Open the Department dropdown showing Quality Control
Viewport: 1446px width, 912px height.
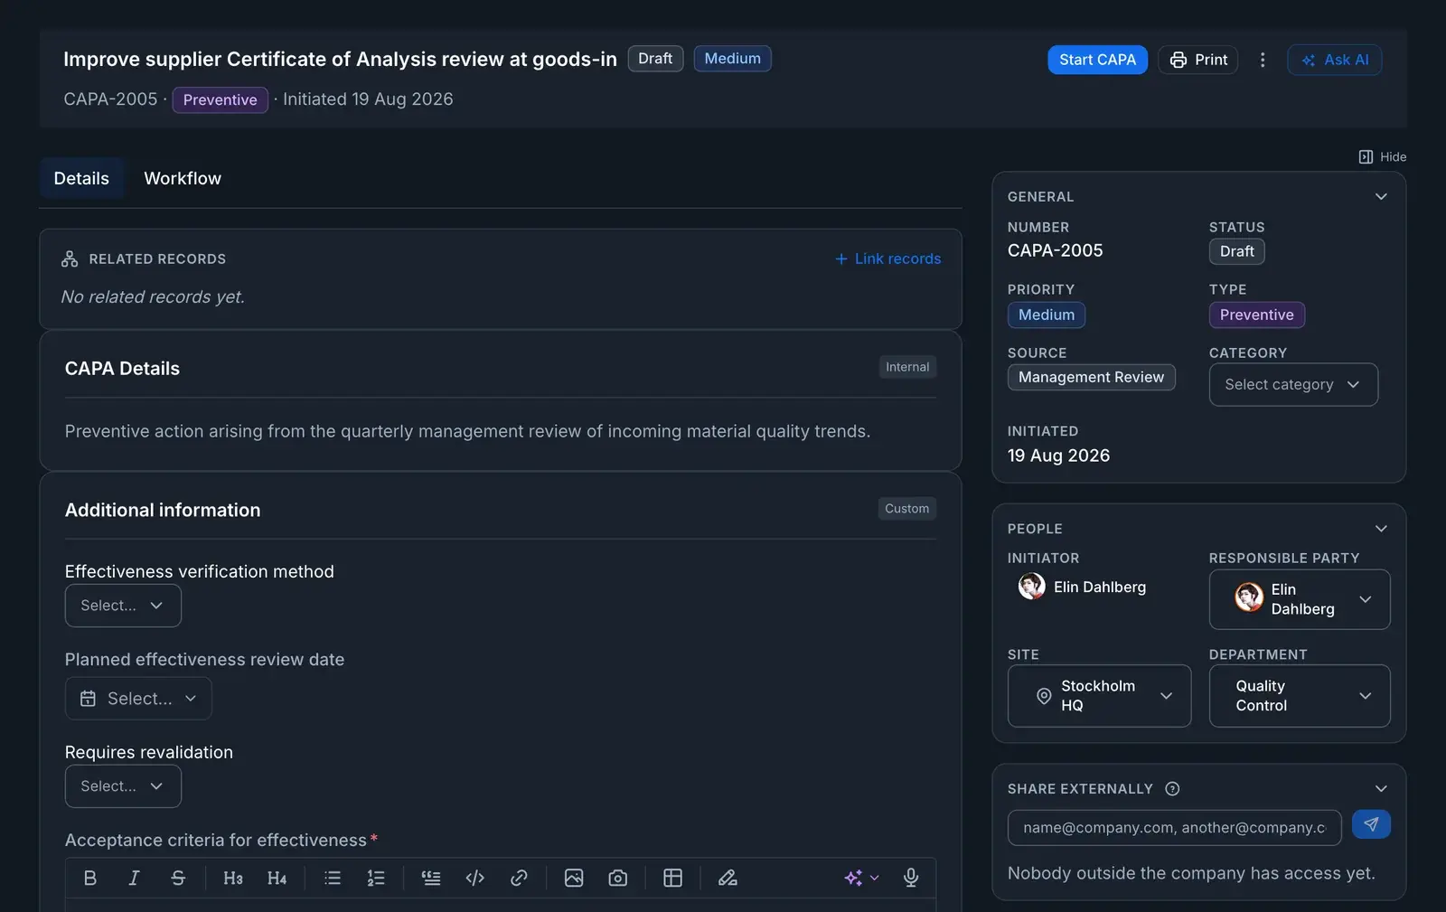pos(1300,696)
